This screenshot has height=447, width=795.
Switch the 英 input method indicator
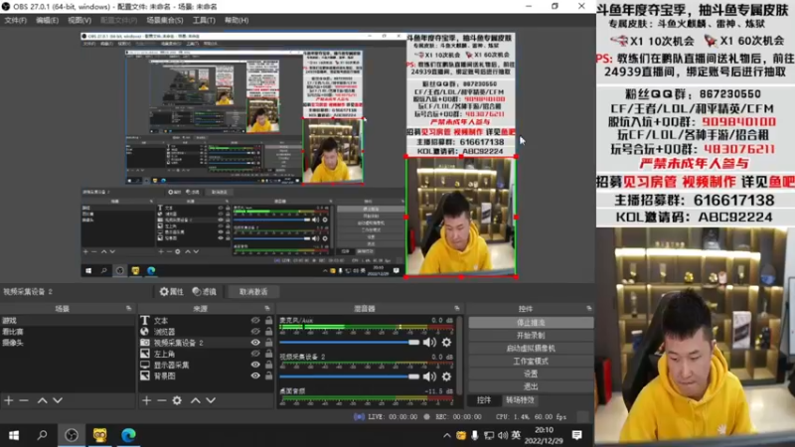[x=516, y=435]
